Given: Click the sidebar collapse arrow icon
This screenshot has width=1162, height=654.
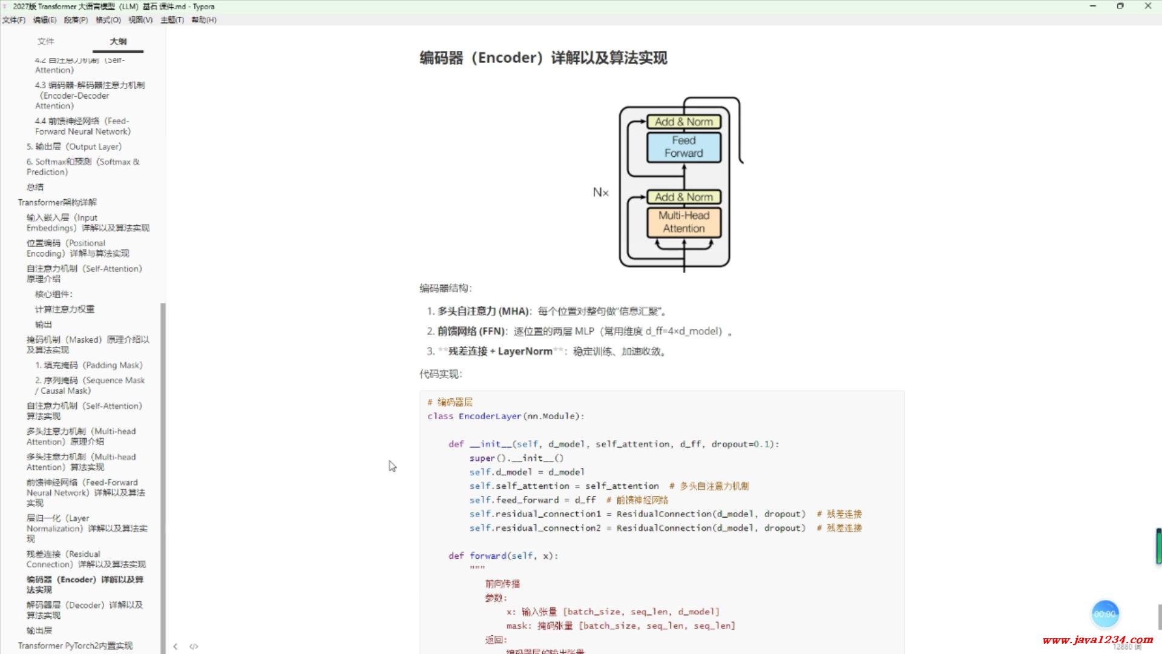Looking at the screenshot, I should tap(176, 646).
